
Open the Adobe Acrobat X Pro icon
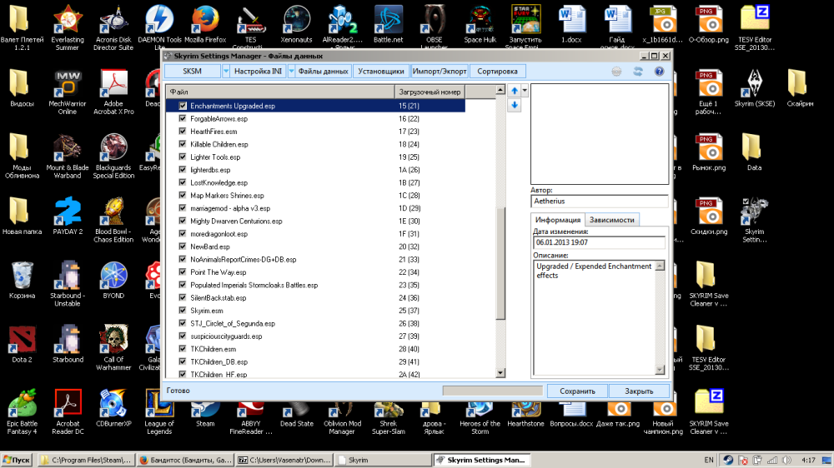(113, 92)
